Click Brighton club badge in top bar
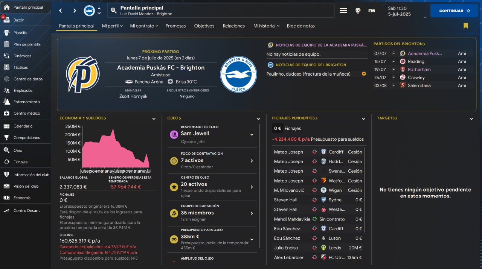 pyautogui.click(x=89, y=11)
